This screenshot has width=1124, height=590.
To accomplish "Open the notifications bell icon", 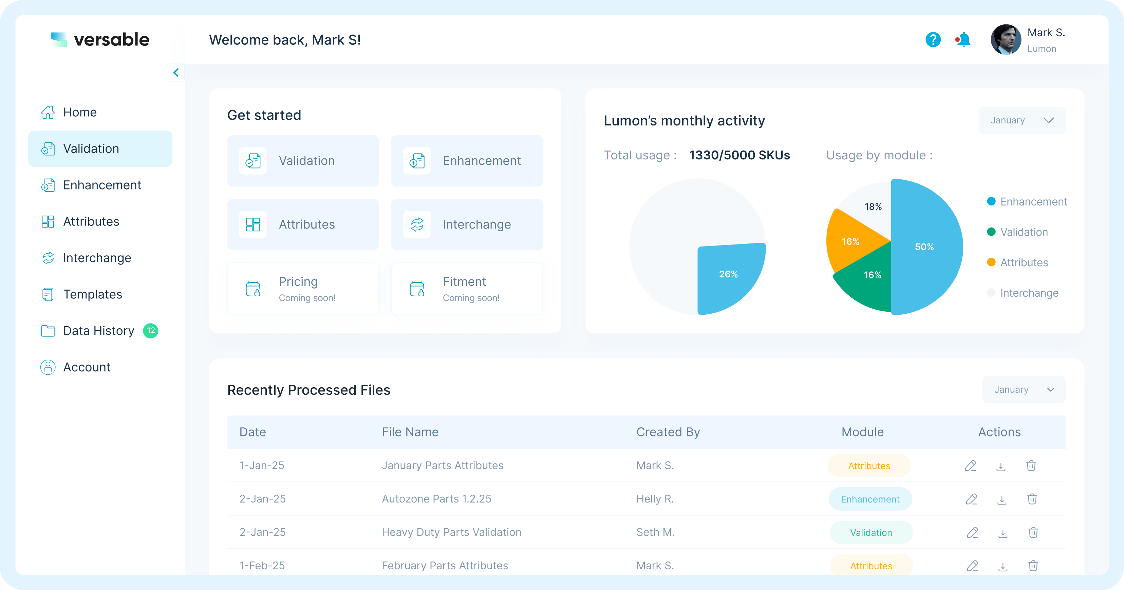I will 963,40.
